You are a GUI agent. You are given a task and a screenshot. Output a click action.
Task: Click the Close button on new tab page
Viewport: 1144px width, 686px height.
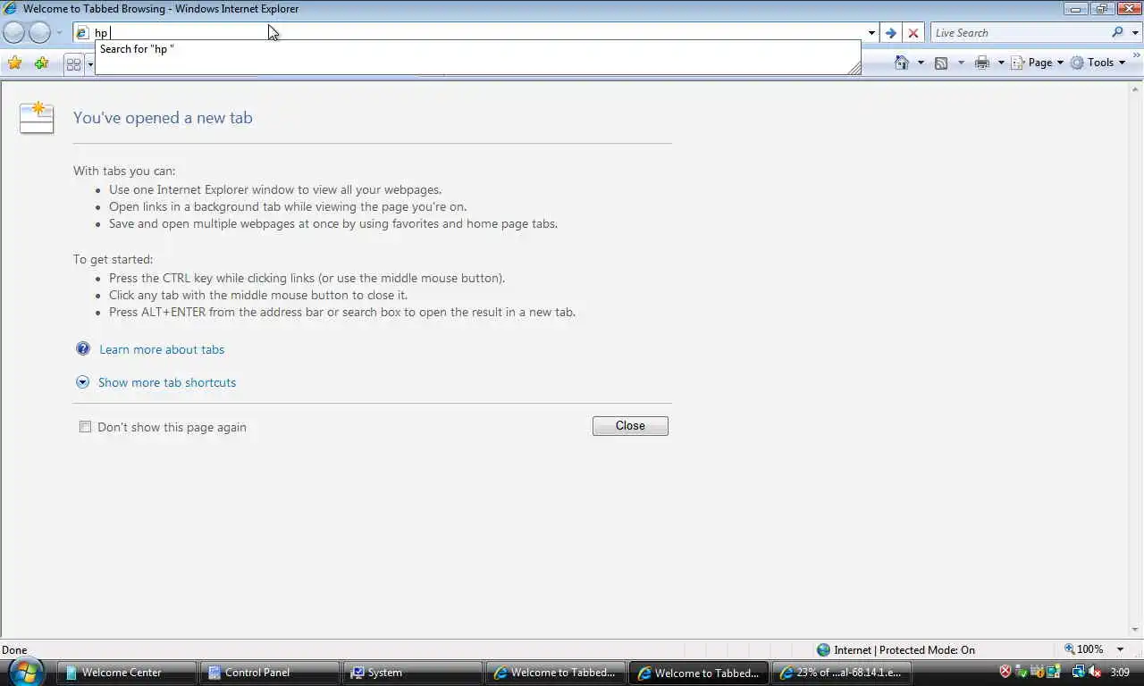[630, 426]
